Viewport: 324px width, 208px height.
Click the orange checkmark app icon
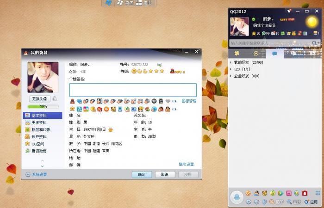(x=249, y=193)
